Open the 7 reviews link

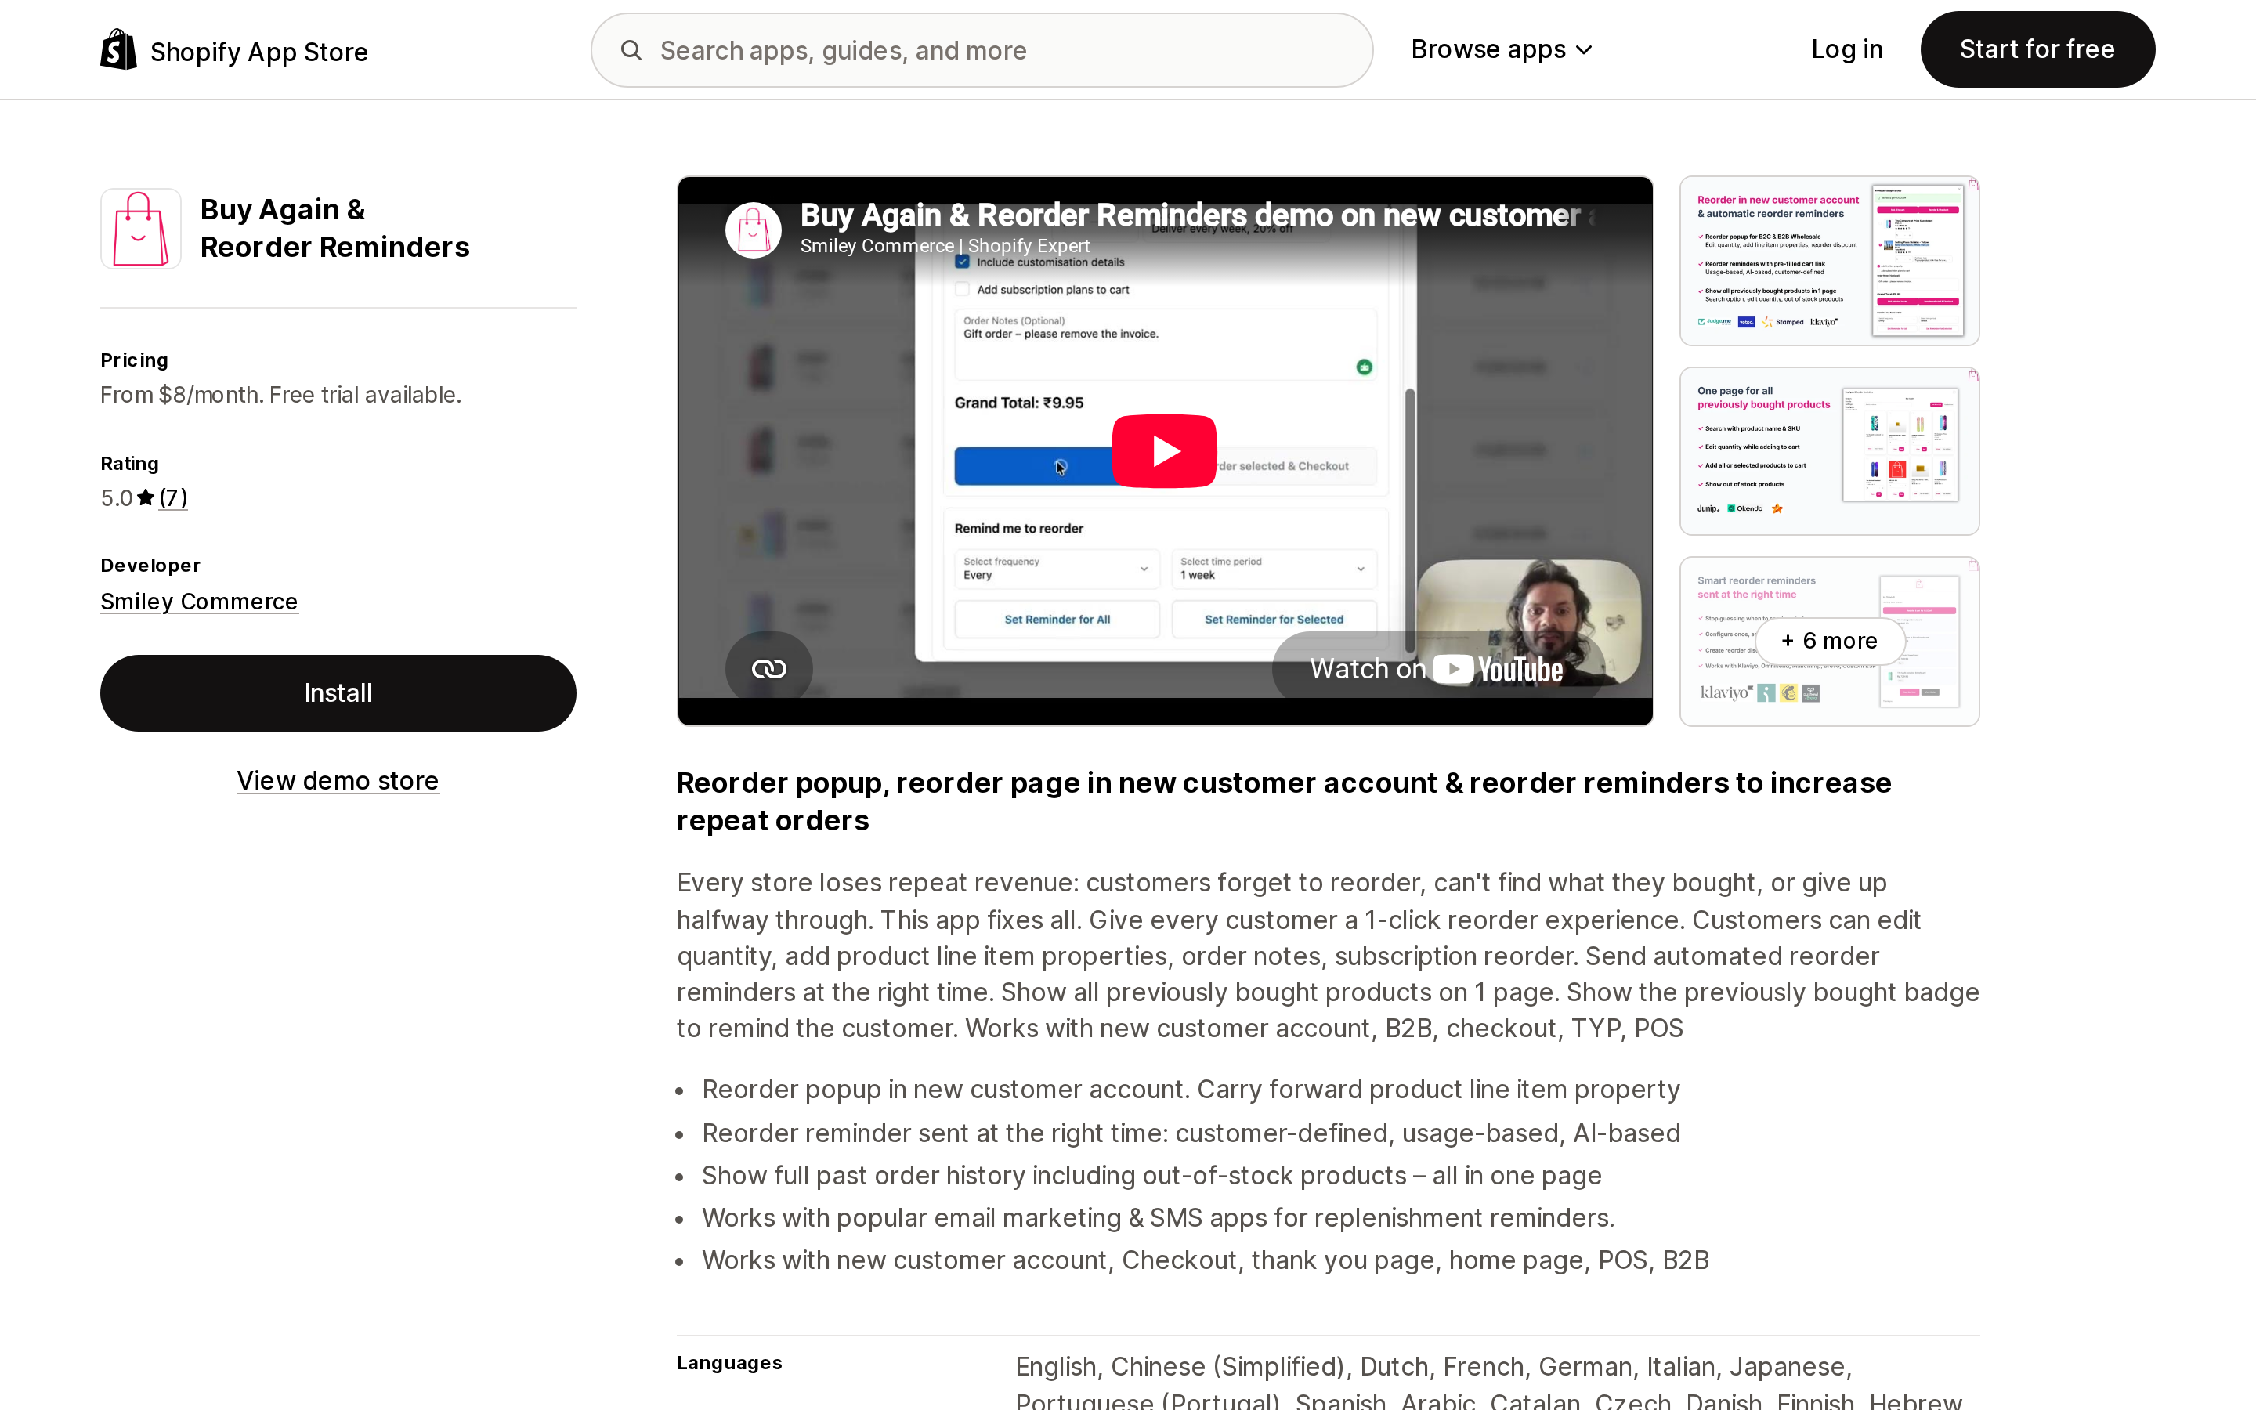tap(173, 498)
